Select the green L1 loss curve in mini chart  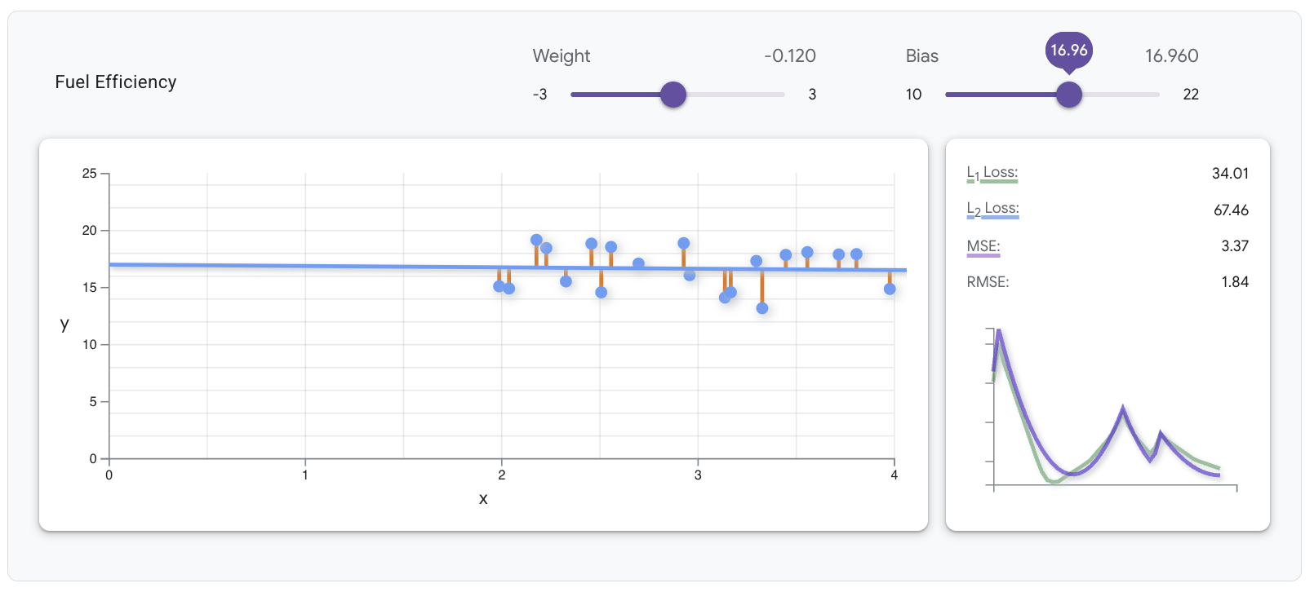(1053, 481)
